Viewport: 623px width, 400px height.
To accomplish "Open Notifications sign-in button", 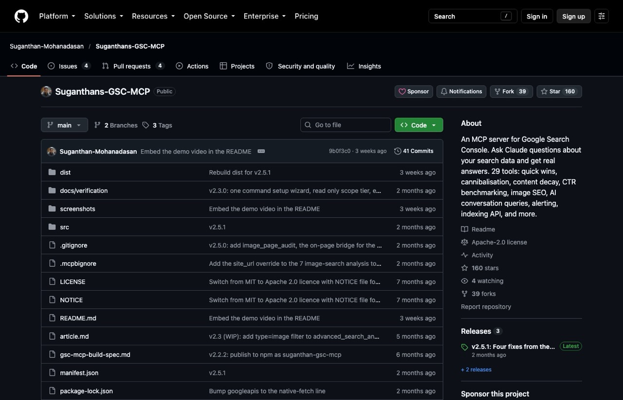I will [x=461, y=91].
